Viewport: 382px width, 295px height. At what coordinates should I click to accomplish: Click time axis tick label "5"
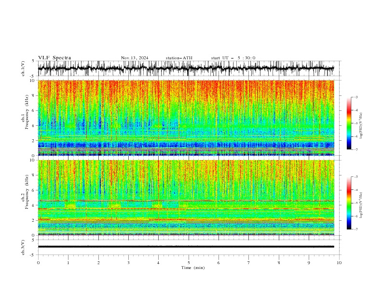point(189,263)
